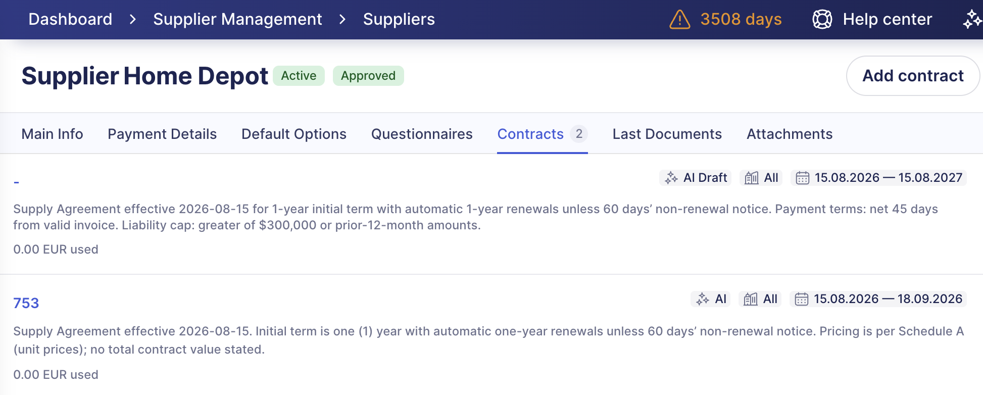Click the Contracts count badge showing 2
Screen dimensions: 983x395
[579, 134]
